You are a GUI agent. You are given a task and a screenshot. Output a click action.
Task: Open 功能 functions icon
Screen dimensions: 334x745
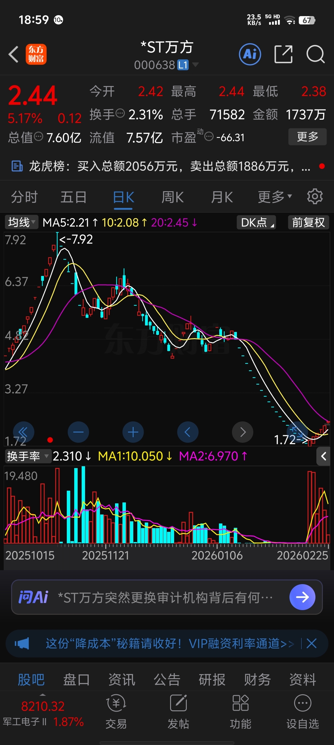click(x=241, y=712)
